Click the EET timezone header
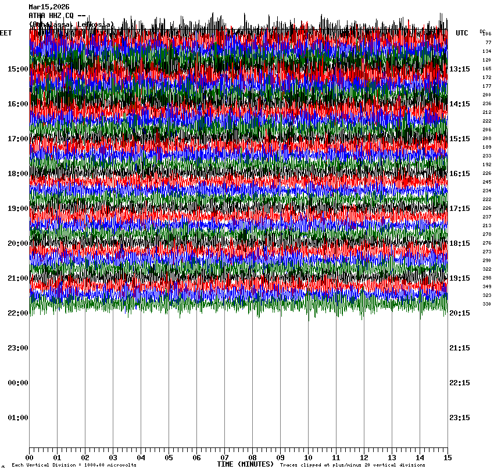Image resolution: width=494 pixels, height=473 pixels. [6, 33]
